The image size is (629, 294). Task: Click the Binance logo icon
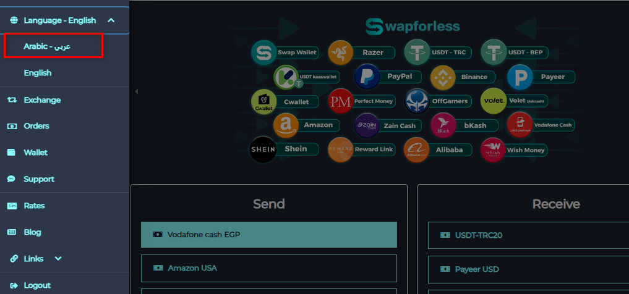[443, 77]
